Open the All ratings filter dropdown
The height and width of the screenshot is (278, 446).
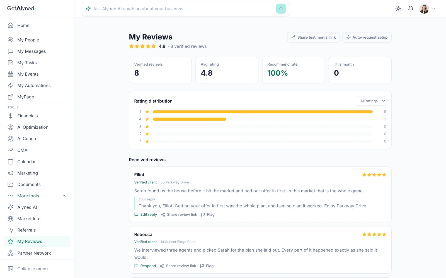coord(371,101)
